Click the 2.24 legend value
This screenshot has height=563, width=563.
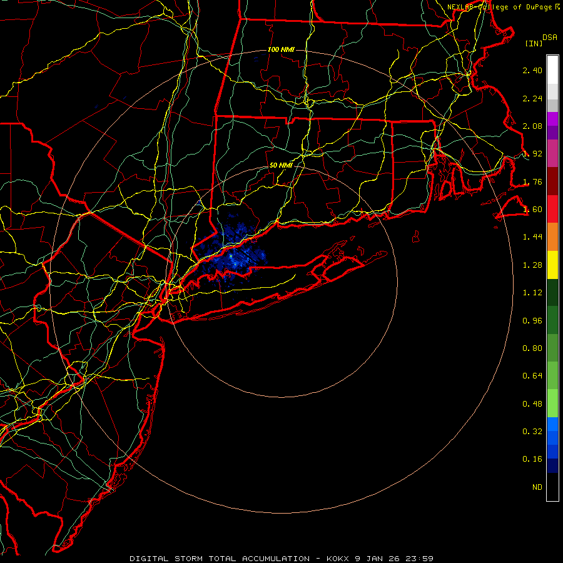tap(532, 98)
